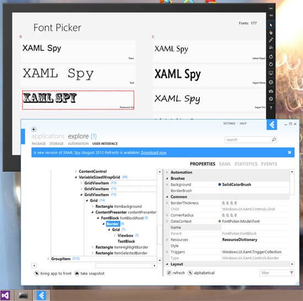Select the red-outlined XAML SPY font tile

(78, 100)
